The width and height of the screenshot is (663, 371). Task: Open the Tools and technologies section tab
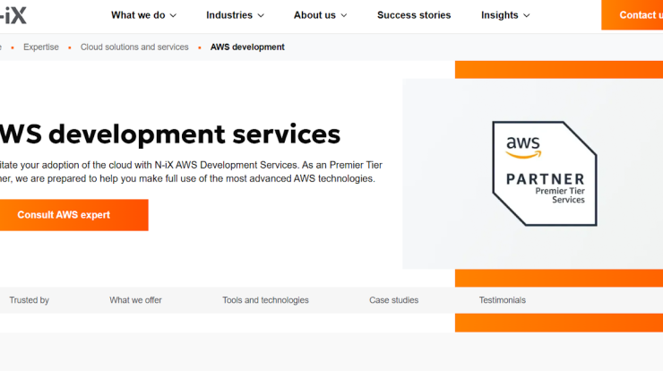coord(265,300)
